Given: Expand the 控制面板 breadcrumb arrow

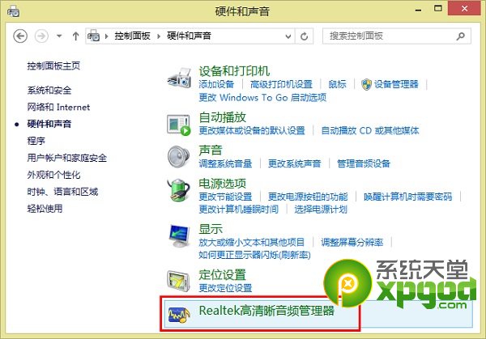Looking at the screenshot, I should click(x=160, y=36).
